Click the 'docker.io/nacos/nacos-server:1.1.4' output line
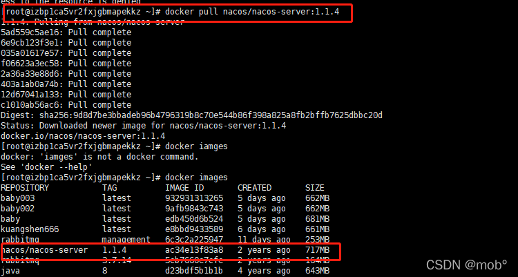The image size is (518, 277). click(83, 136)
